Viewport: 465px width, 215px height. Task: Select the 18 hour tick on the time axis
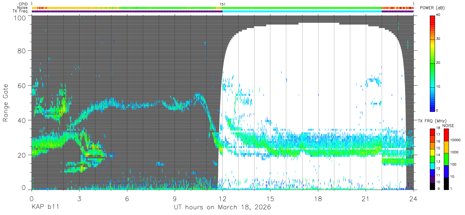click(x=318, y=199)
